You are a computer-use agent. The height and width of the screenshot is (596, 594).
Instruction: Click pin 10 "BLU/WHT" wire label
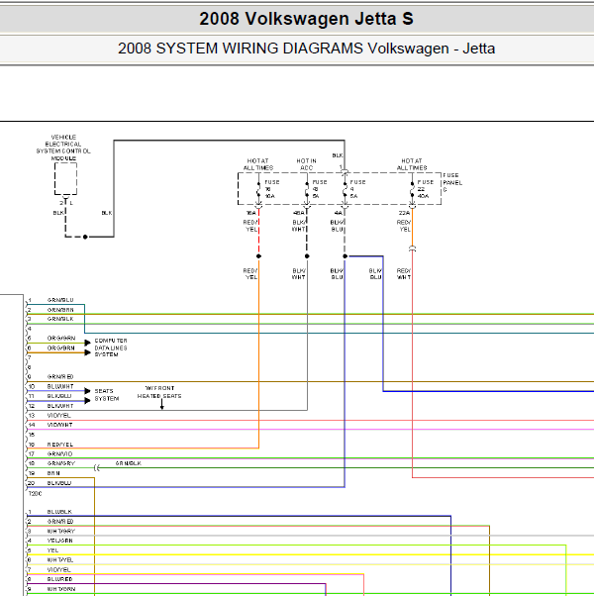pyautogui.click(x=60, y=386)
